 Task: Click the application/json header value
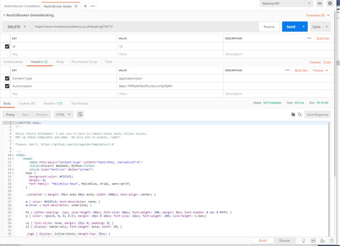tap(130, 78)
